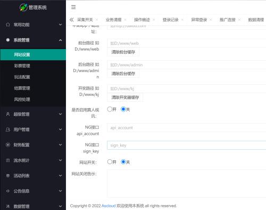Viewport: 266px width, 210px height.
Task: Open the 彩票管理 sidebar item
Action: [x=33, y=66]
